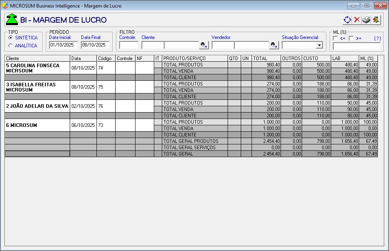
Task: Enable the ML (%) <= checkbox
Action: tap(334, 39)
